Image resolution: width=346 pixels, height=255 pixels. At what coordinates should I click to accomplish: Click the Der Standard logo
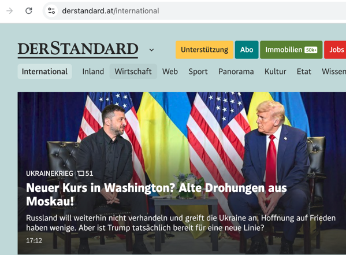point(78,50)
